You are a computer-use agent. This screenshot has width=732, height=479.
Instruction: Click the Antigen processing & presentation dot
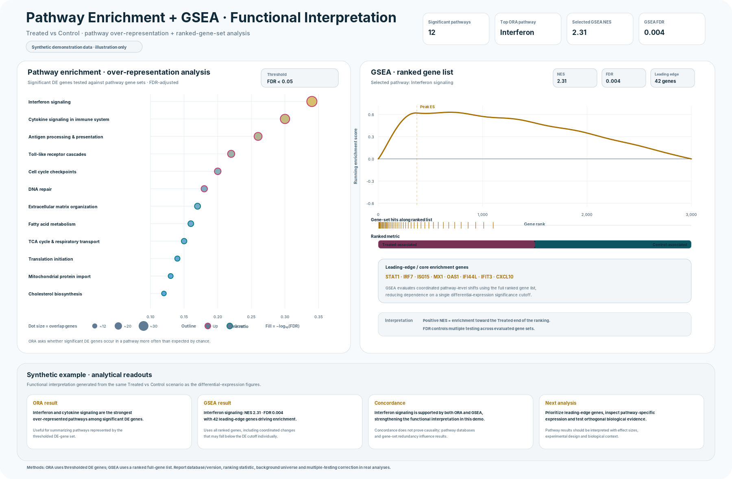pos(258,136)
